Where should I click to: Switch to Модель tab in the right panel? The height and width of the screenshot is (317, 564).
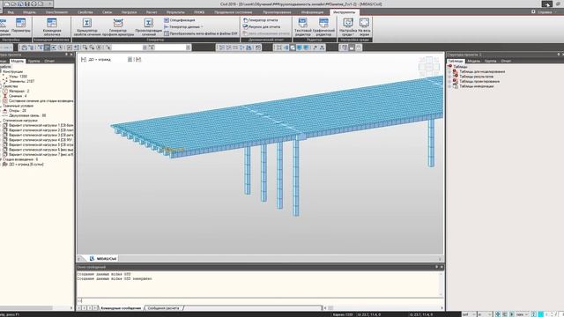pyautogui.click(x=474, y=61)
